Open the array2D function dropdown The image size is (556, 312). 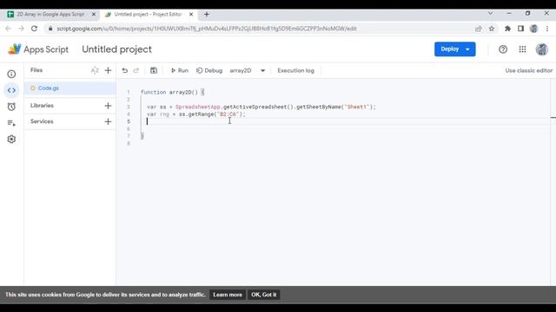pos(248,70)
